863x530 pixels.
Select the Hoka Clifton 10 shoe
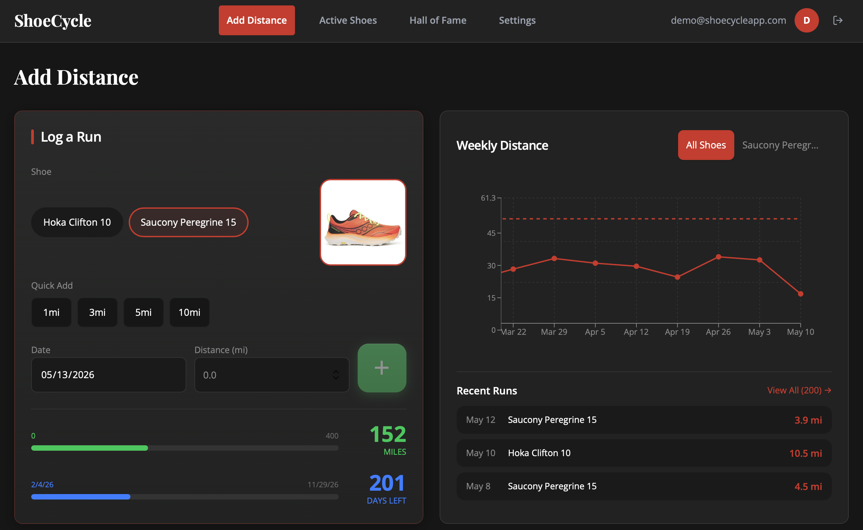(x=77, y=222)
